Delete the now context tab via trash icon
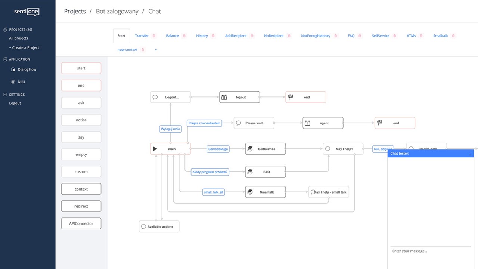The width and height of the screenshot is (478, 269). coord(143,50)
